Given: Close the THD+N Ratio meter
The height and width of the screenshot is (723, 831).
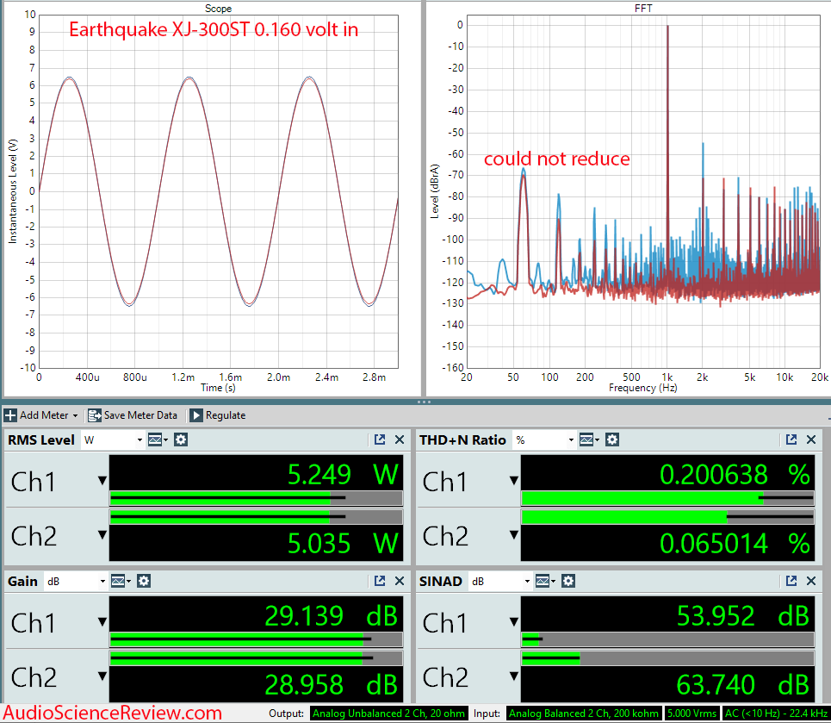Looking at the screenshot, I should tap(811, 439).
